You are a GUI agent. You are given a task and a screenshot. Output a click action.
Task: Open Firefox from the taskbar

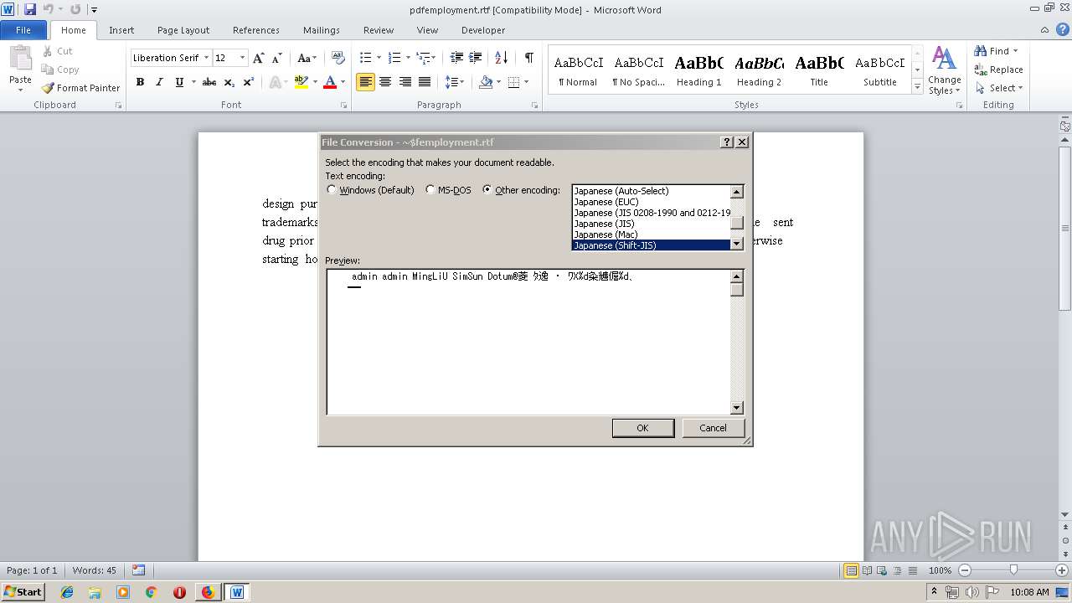pyautogui.click(x=208, y=592)
